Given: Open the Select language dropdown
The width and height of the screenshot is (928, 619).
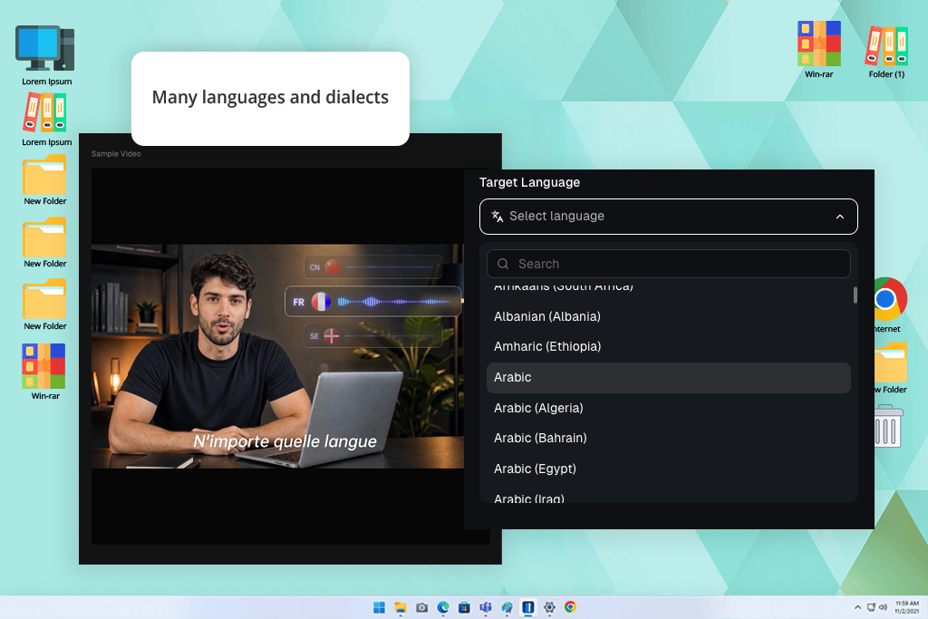Looking at the screenshot, I should [668, 217].
